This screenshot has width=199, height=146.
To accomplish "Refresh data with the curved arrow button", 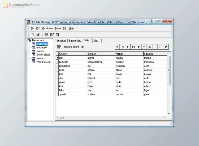I will (x=166, y=47).
